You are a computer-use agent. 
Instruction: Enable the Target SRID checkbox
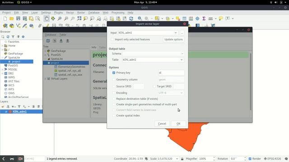154,86
